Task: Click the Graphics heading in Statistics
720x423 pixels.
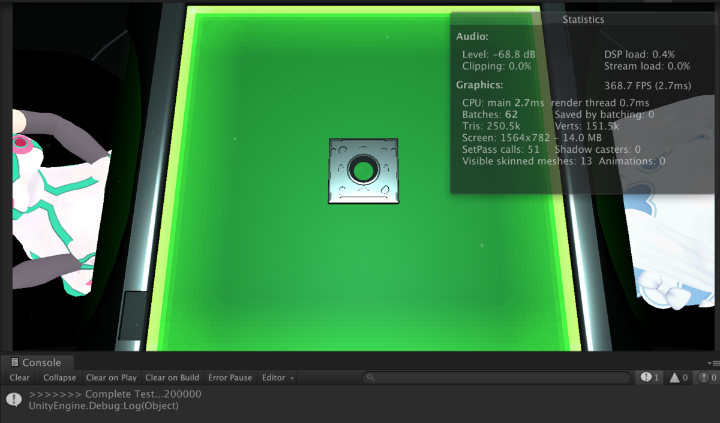Action: 479,85
